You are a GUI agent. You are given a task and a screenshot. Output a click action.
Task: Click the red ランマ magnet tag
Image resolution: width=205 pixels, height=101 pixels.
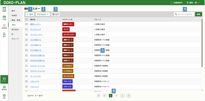click(66, 29)
